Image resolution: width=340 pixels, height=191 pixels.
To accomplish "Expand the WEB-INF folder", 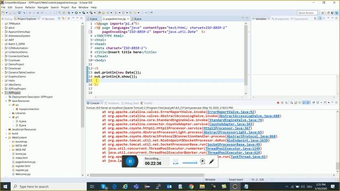I will pyautogui.click(x=10, y=150).
